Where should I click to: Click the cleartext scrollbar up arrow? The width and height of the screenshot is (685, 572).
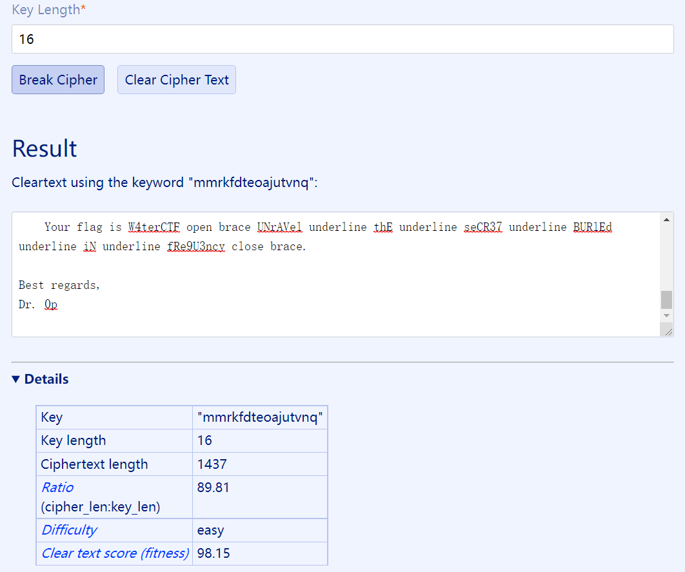pyautogui.click(x=666, y=220)
